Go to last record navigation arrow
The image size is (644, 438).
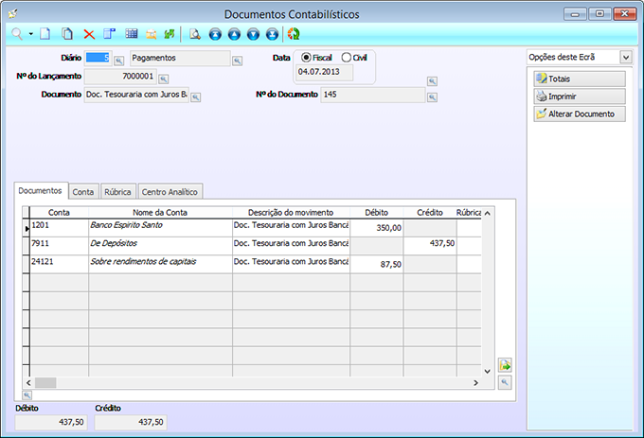coord(273,34)
